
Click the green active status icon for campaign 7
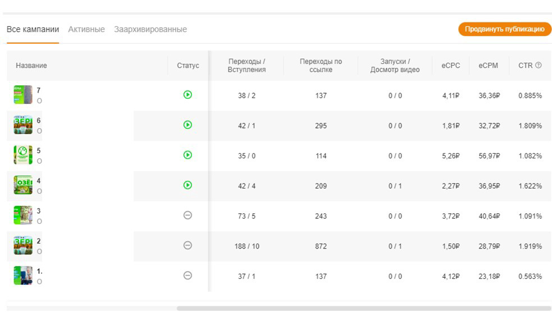(188, 95)
